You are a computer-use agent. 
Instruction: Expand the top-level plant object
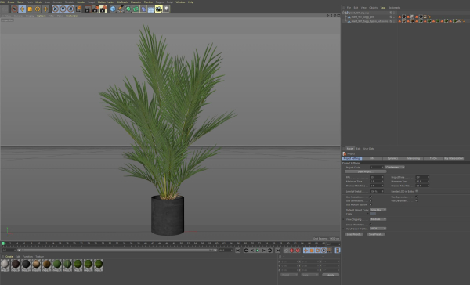344,13
